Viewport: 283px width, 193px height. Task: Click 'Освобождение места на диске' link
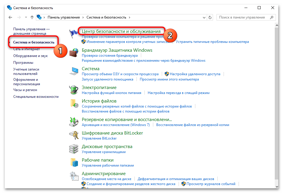pyautogui.click(x=106, y=179)
